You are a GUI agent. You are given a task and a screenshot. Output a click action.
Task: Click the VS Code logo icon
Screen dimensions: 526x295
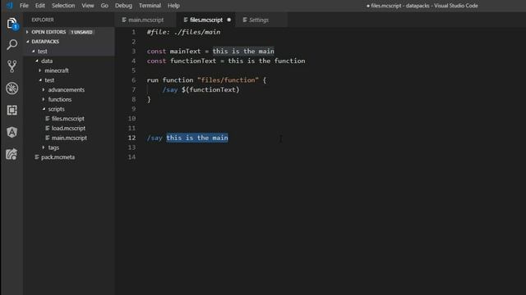[10, 6]
